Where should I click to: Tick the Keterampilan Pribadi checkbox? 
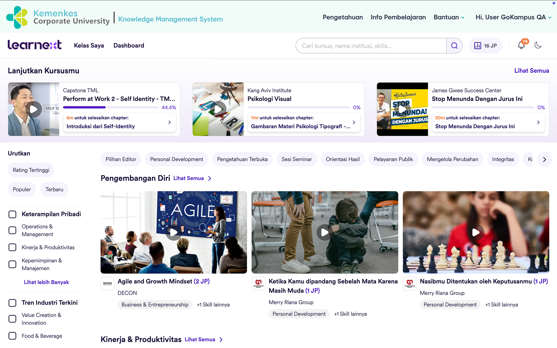point(12,214)
